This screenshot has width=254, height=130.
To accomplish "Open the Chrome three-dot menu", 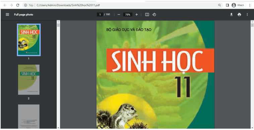I will [x=250, y=5].
